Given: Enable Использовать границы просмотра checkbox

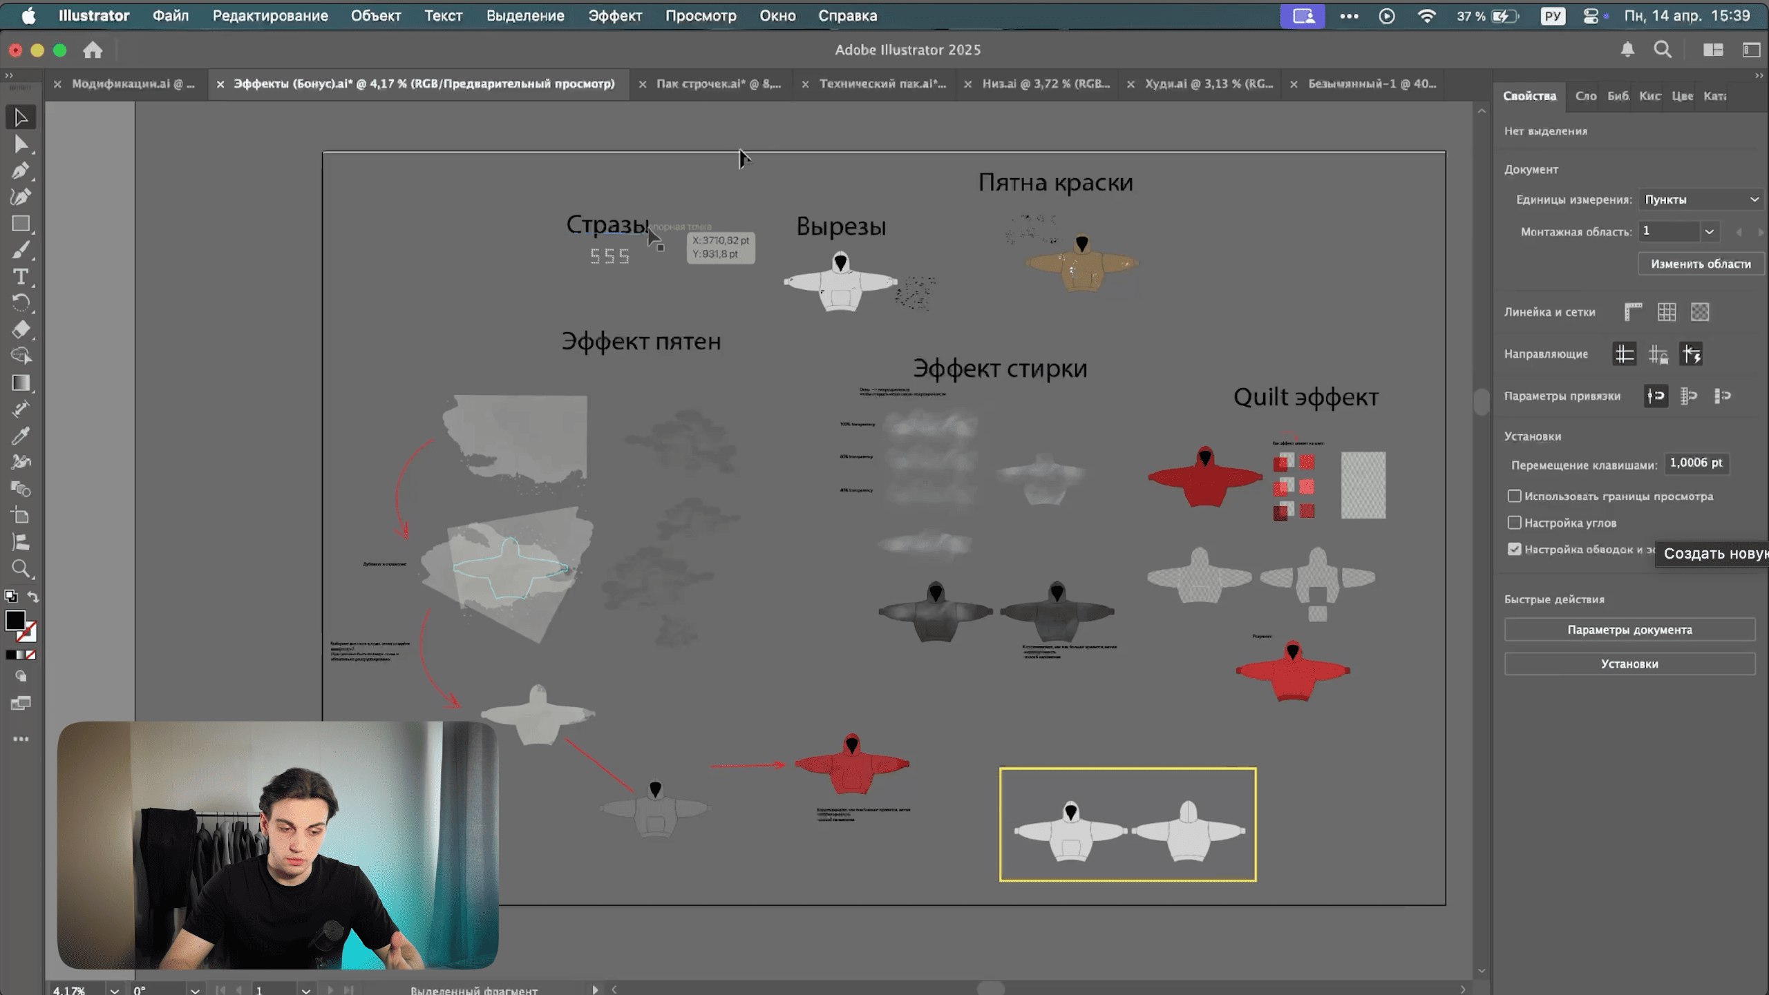Looking at the screenshot, I should click(x=1514, y=496).
